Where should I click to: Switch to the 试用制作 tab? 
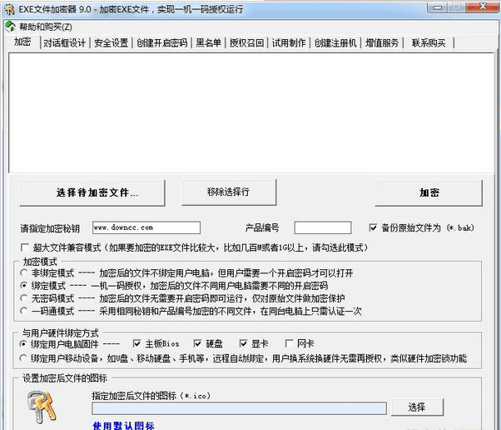point(289,42)
